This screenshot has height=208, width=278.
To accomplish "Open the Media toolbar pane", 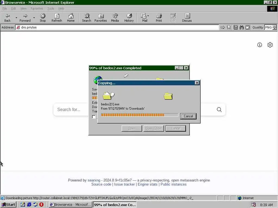I will (x=115, y=18).
